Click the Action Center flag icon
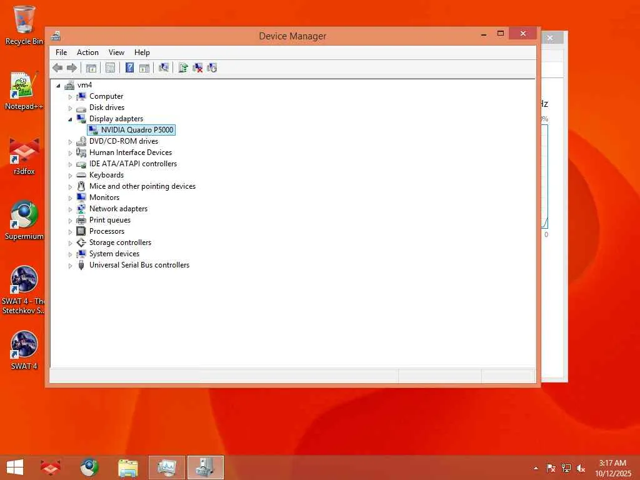This screenshot has height=480, width=640. [x=551, y=468]
